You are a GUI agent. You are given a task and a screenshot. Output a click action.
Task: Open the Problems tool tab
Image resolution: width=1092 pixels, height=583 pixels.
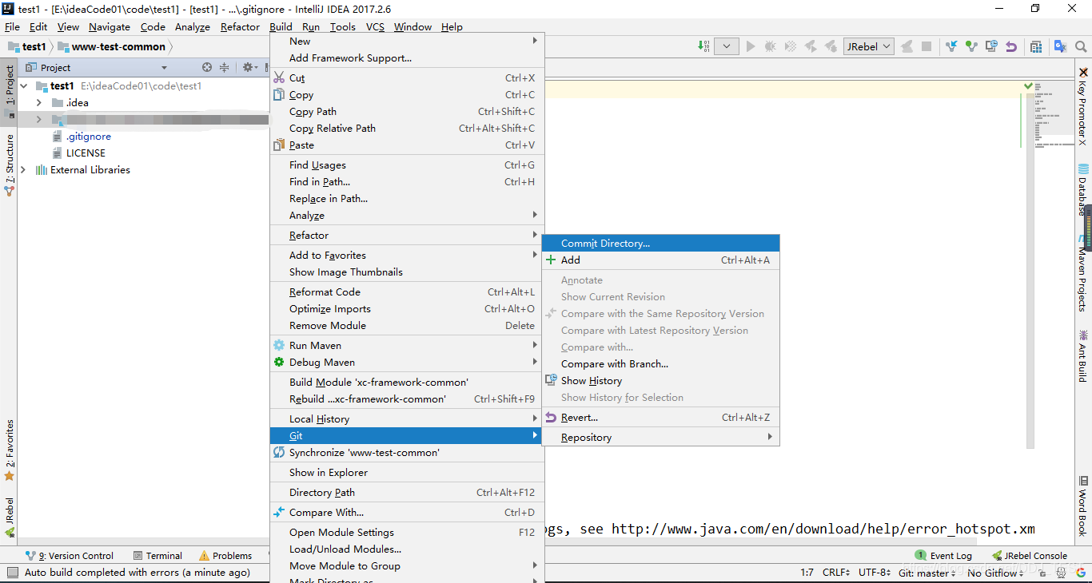tap(225, 556)
